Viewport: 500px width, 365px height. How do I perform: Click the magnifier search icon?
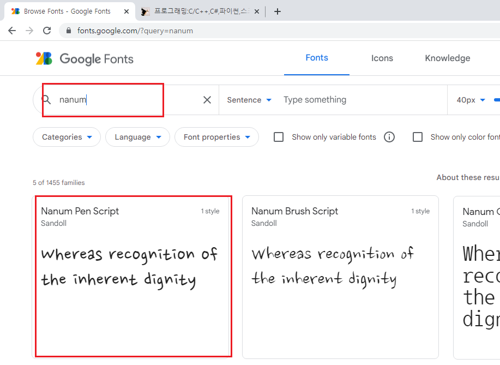(46, 99)
